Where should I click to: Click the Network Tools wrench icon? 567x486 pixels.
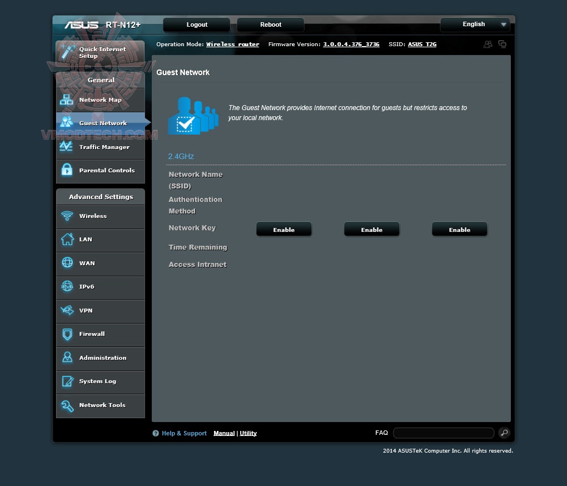click(67, 406)
